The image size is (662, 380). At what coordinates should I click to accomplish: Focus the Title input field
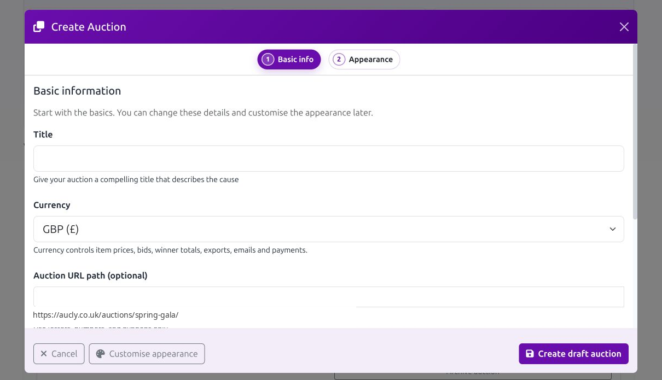[x=328, y=159]
